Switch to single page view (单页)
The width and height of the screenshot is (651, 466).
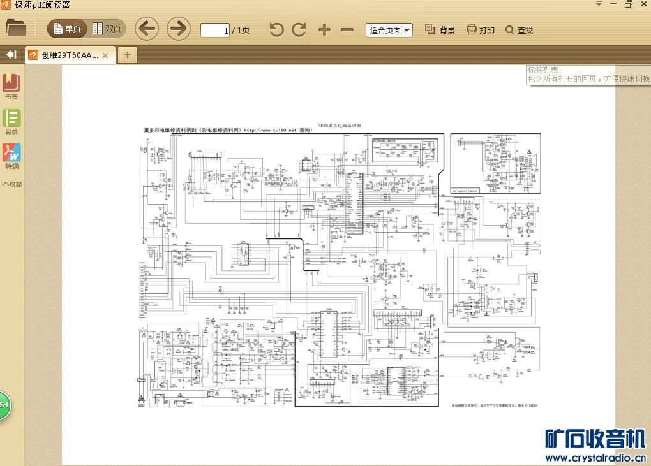[66, 29]
